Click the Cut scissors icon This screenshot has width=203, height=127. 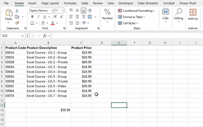[x=17, y=11]
